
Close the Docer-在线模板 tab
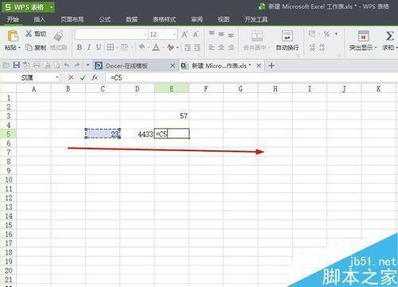(x=173, y=65)
